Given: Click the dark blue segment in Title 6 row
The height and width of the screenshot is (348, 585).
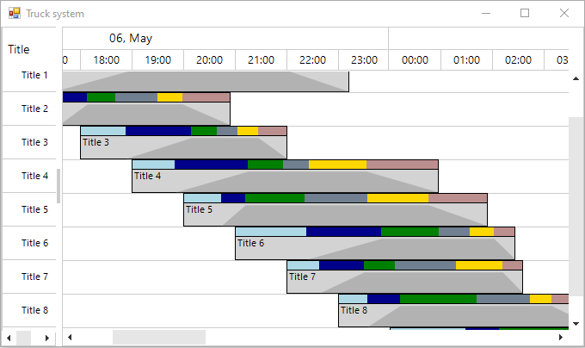Looking at the screenshot, I should pyautogui.click(x=343, y=232).
